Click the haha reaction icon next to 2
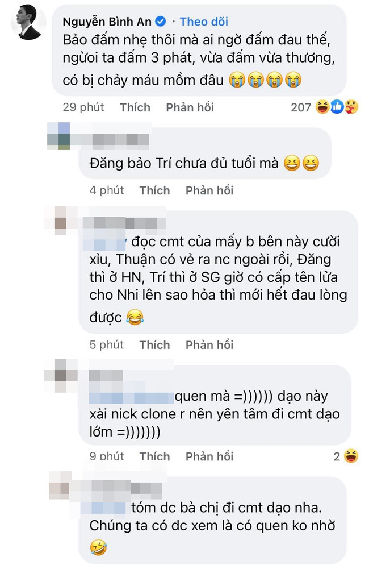Screen dimensions: 369x565 click(x=351, y=456)
